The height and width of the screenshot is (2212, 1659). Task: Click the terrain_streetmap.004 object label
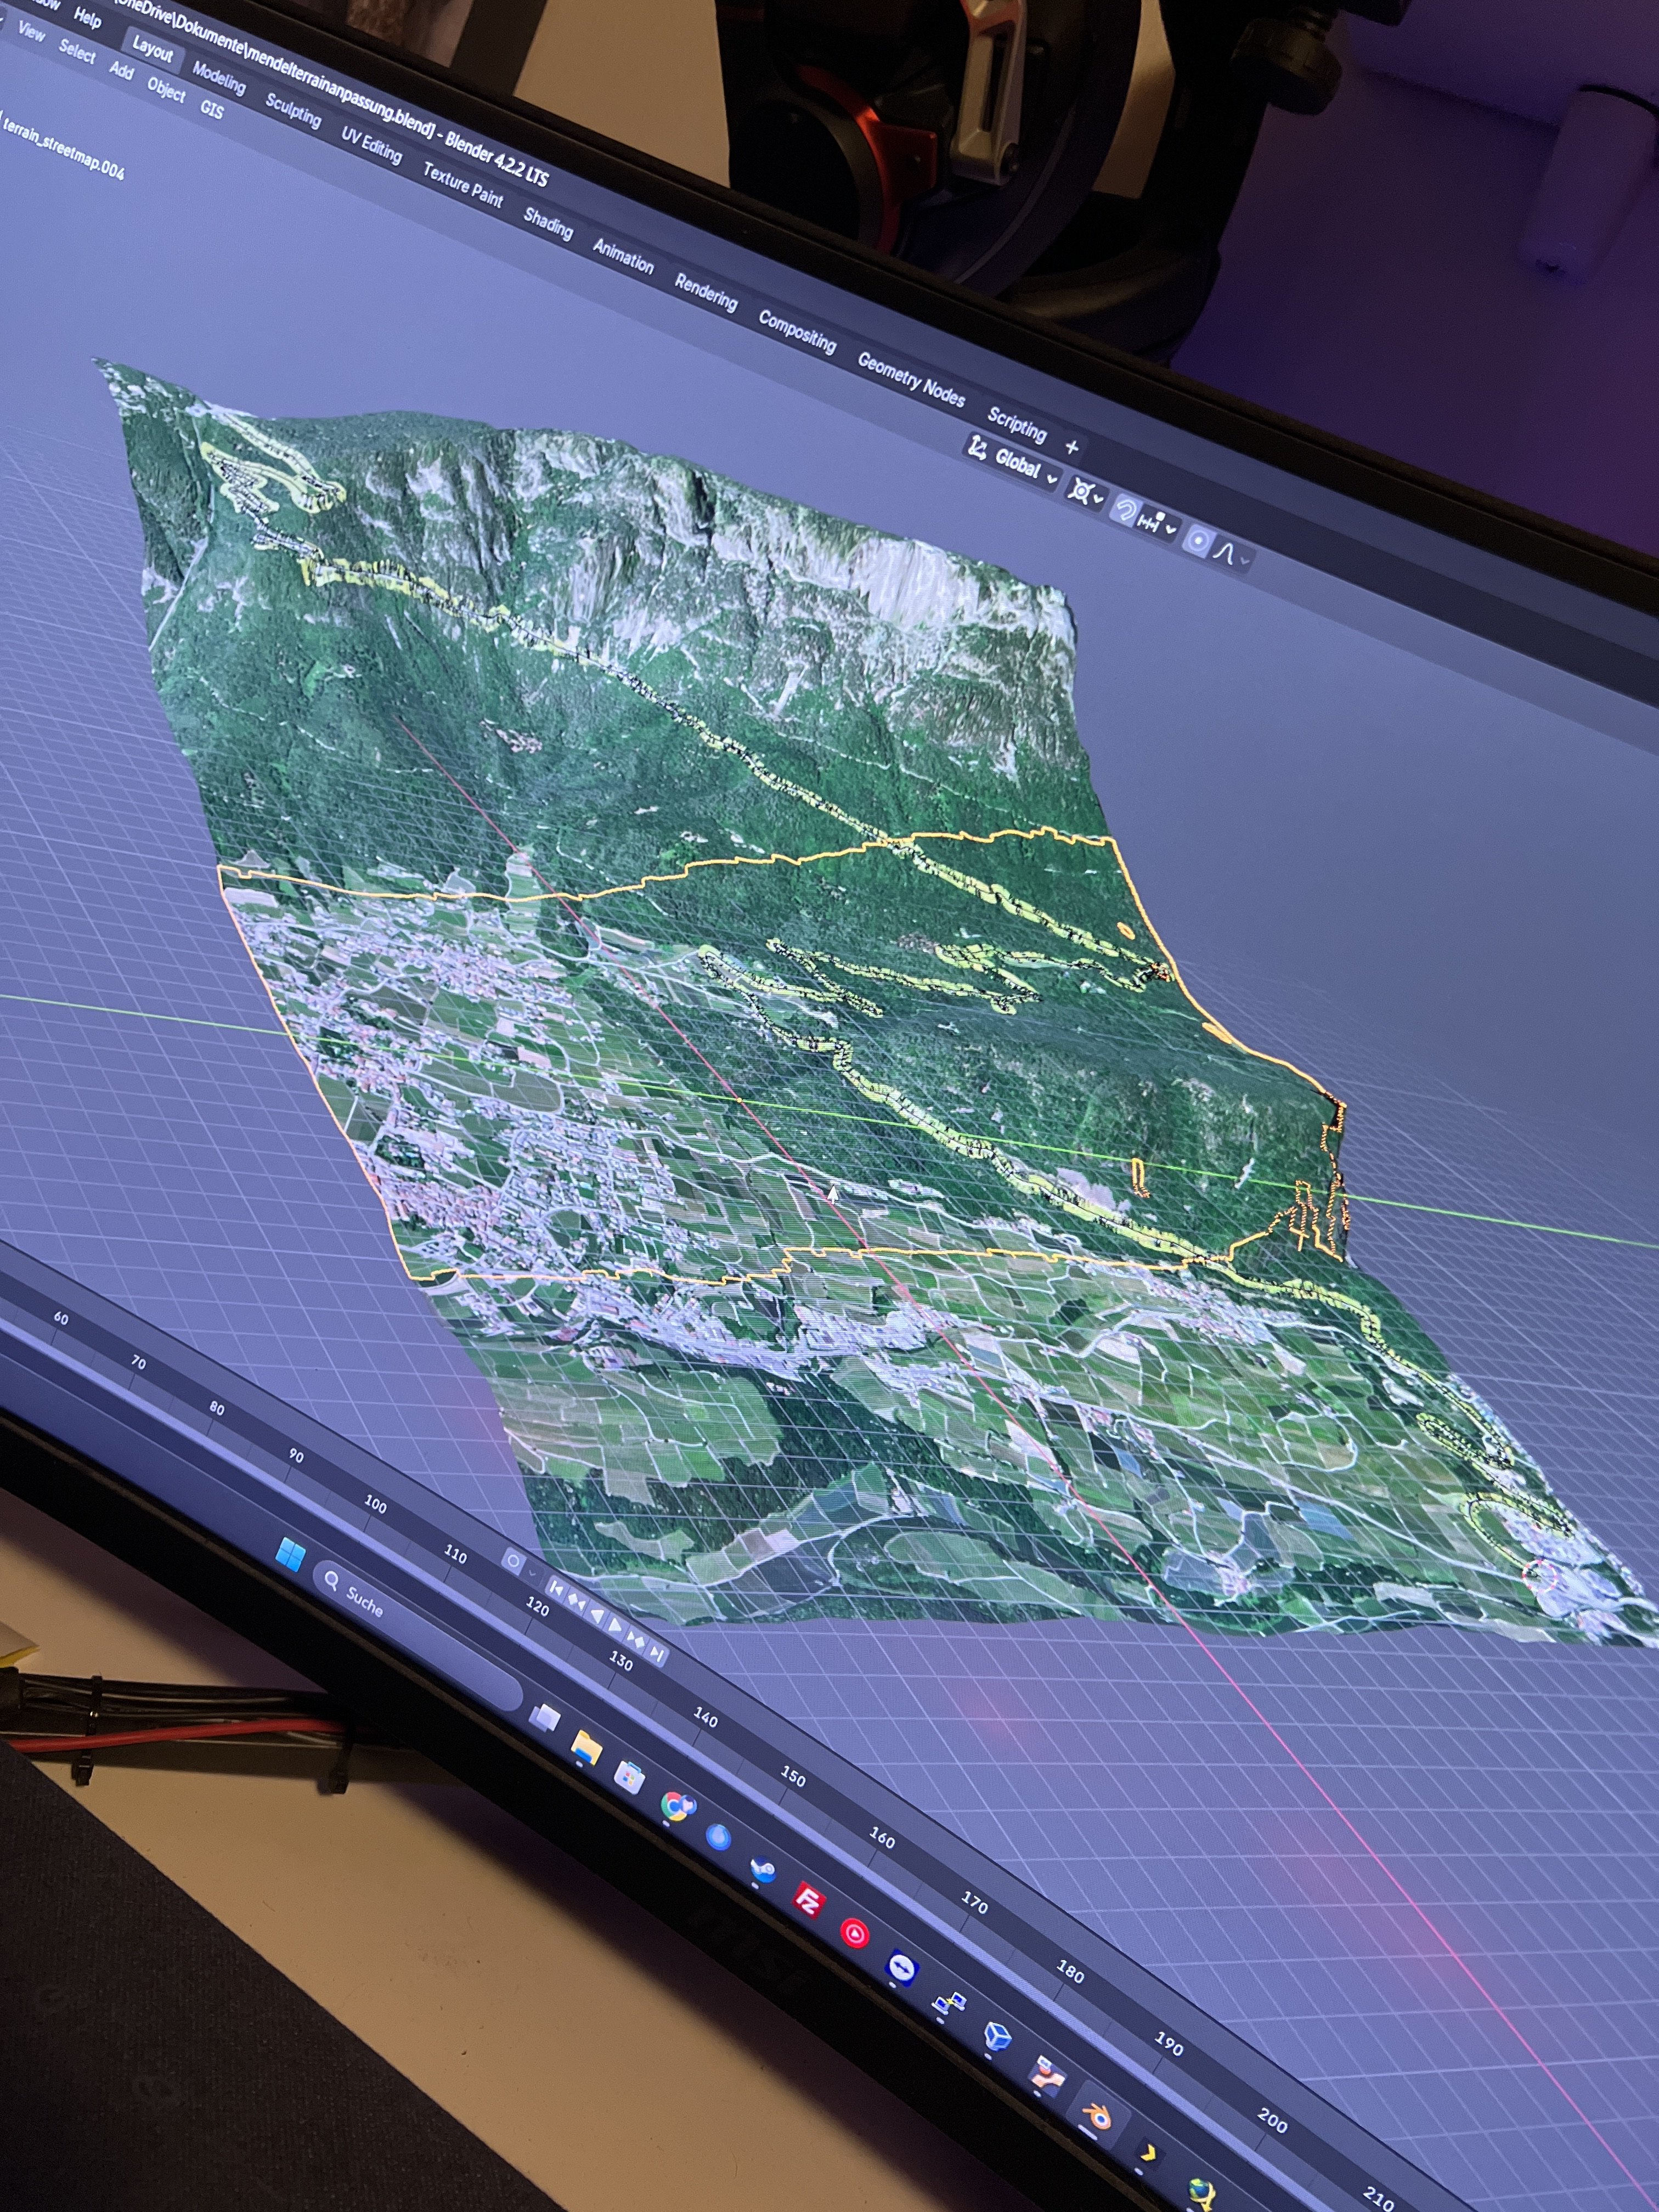[64, 149]
